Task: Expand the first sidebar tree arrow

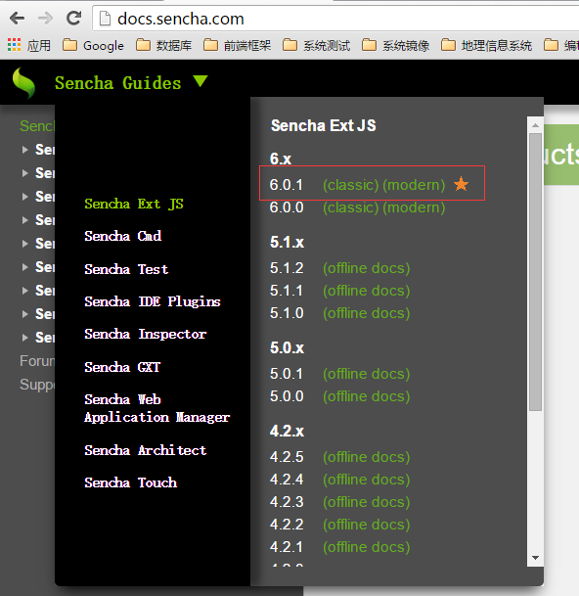Action: coord(25,150)
